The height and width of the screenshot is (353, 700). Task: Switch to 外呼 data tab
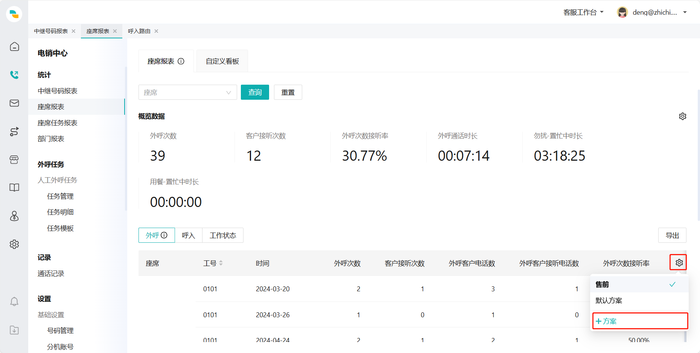(x=157, y=235)
